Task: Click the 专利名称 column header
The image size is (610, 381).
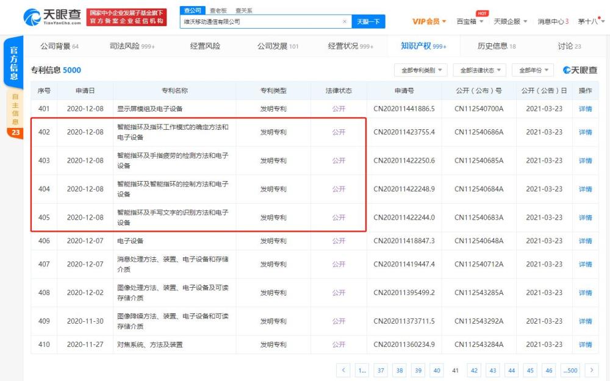Action: [x=174, y=91]
